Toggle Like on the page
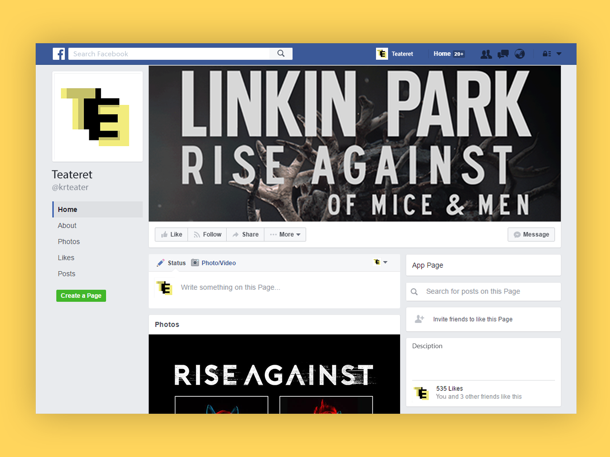The height and width of the screenshot is (457, 610). coord(171,235)
